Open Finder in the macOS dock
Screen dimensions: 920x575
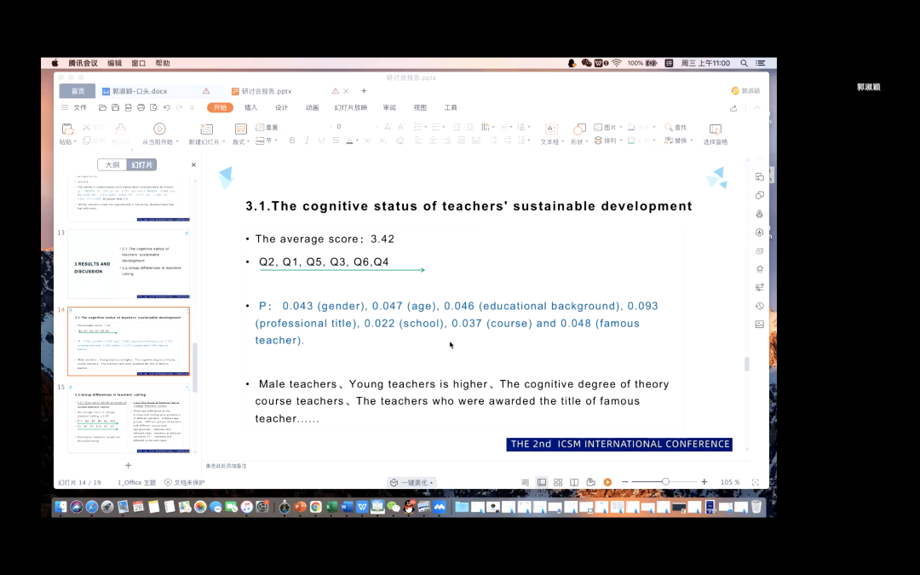click(61, 506)
